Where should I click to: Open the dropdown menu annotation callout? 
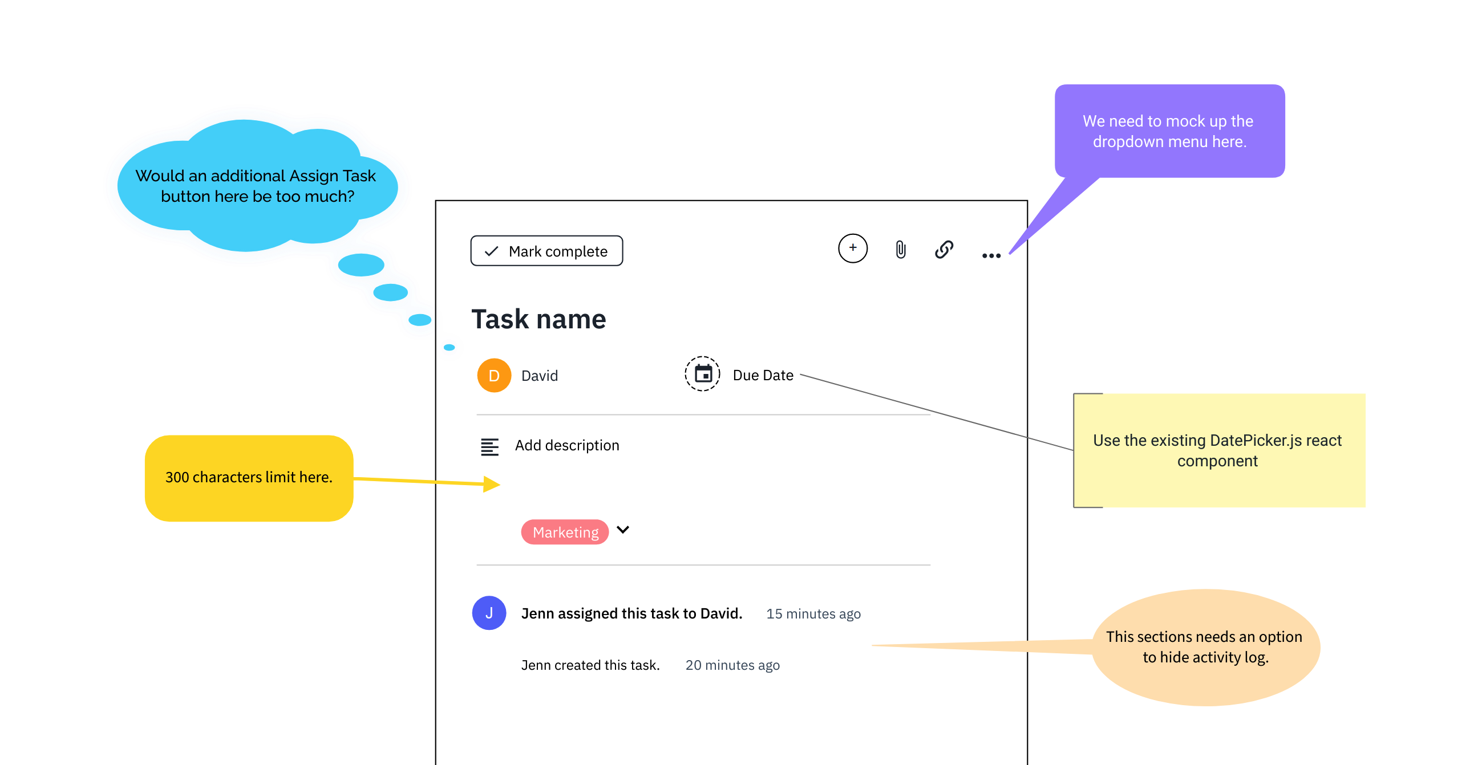coord(1169,131)
